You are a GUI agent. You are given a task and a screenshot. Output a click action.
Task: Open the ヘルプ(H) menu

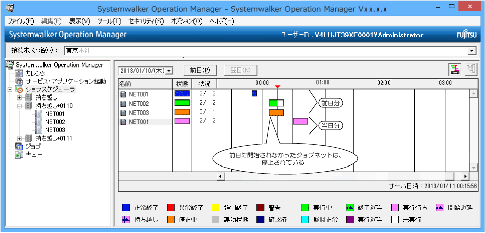click(221, 21)
